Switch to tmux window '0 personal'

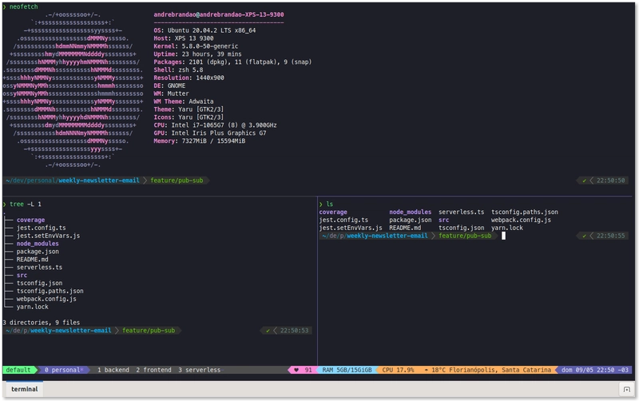64,370
